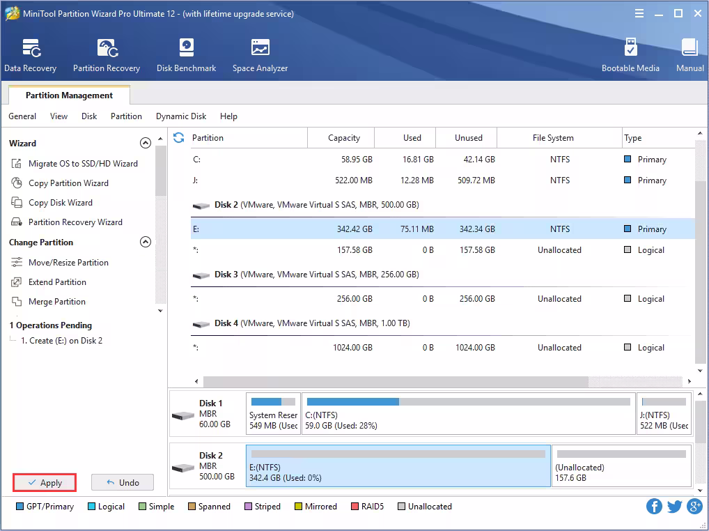Click the Copy Disk Wizard icon
The image size is (709, 531).
coord(17,202)
